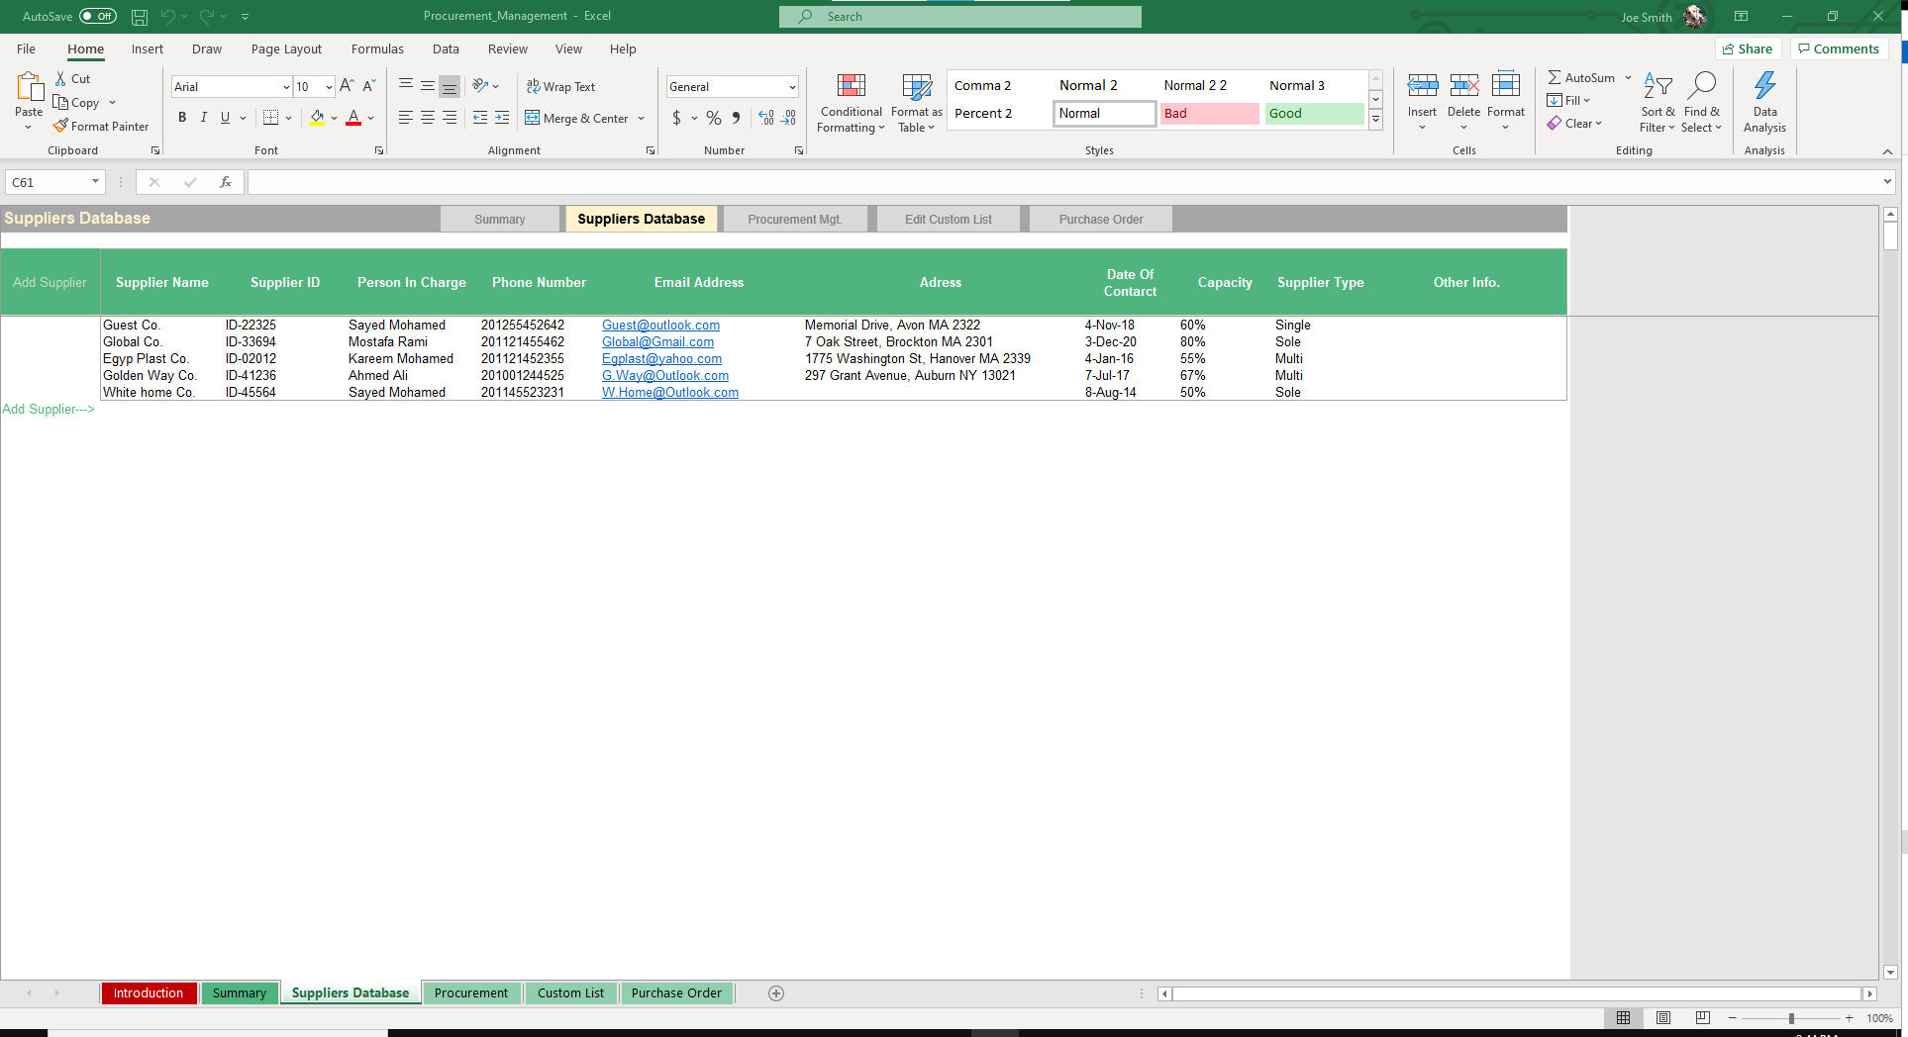The width and height of the screenshot is (1908, 1037).
Task: Click the Find & Select magnifier
Action: click(1702, 86)
